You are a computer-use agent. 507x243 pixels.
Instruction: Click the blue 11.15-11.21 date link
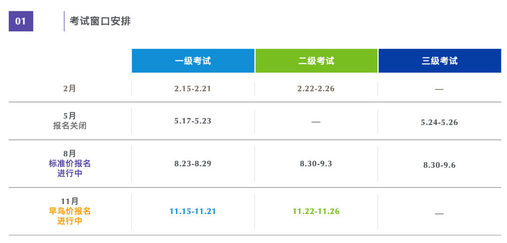pyautogui.click(x=193, y=211)
